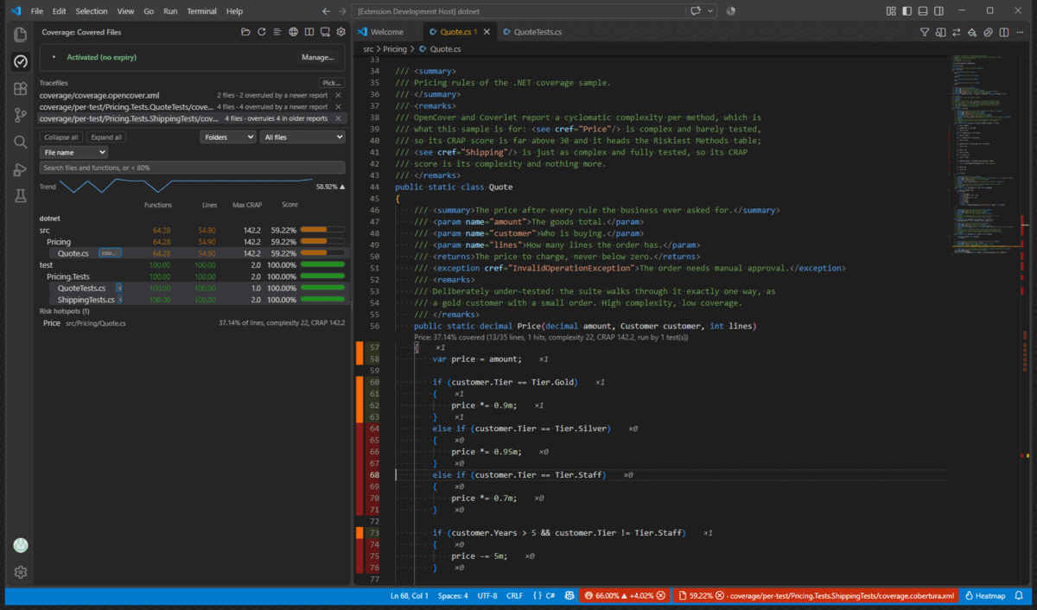Screen dimensions: 1037x610
Task: Click the link icon in editor toolbar
Action: (x=988, y=32)
